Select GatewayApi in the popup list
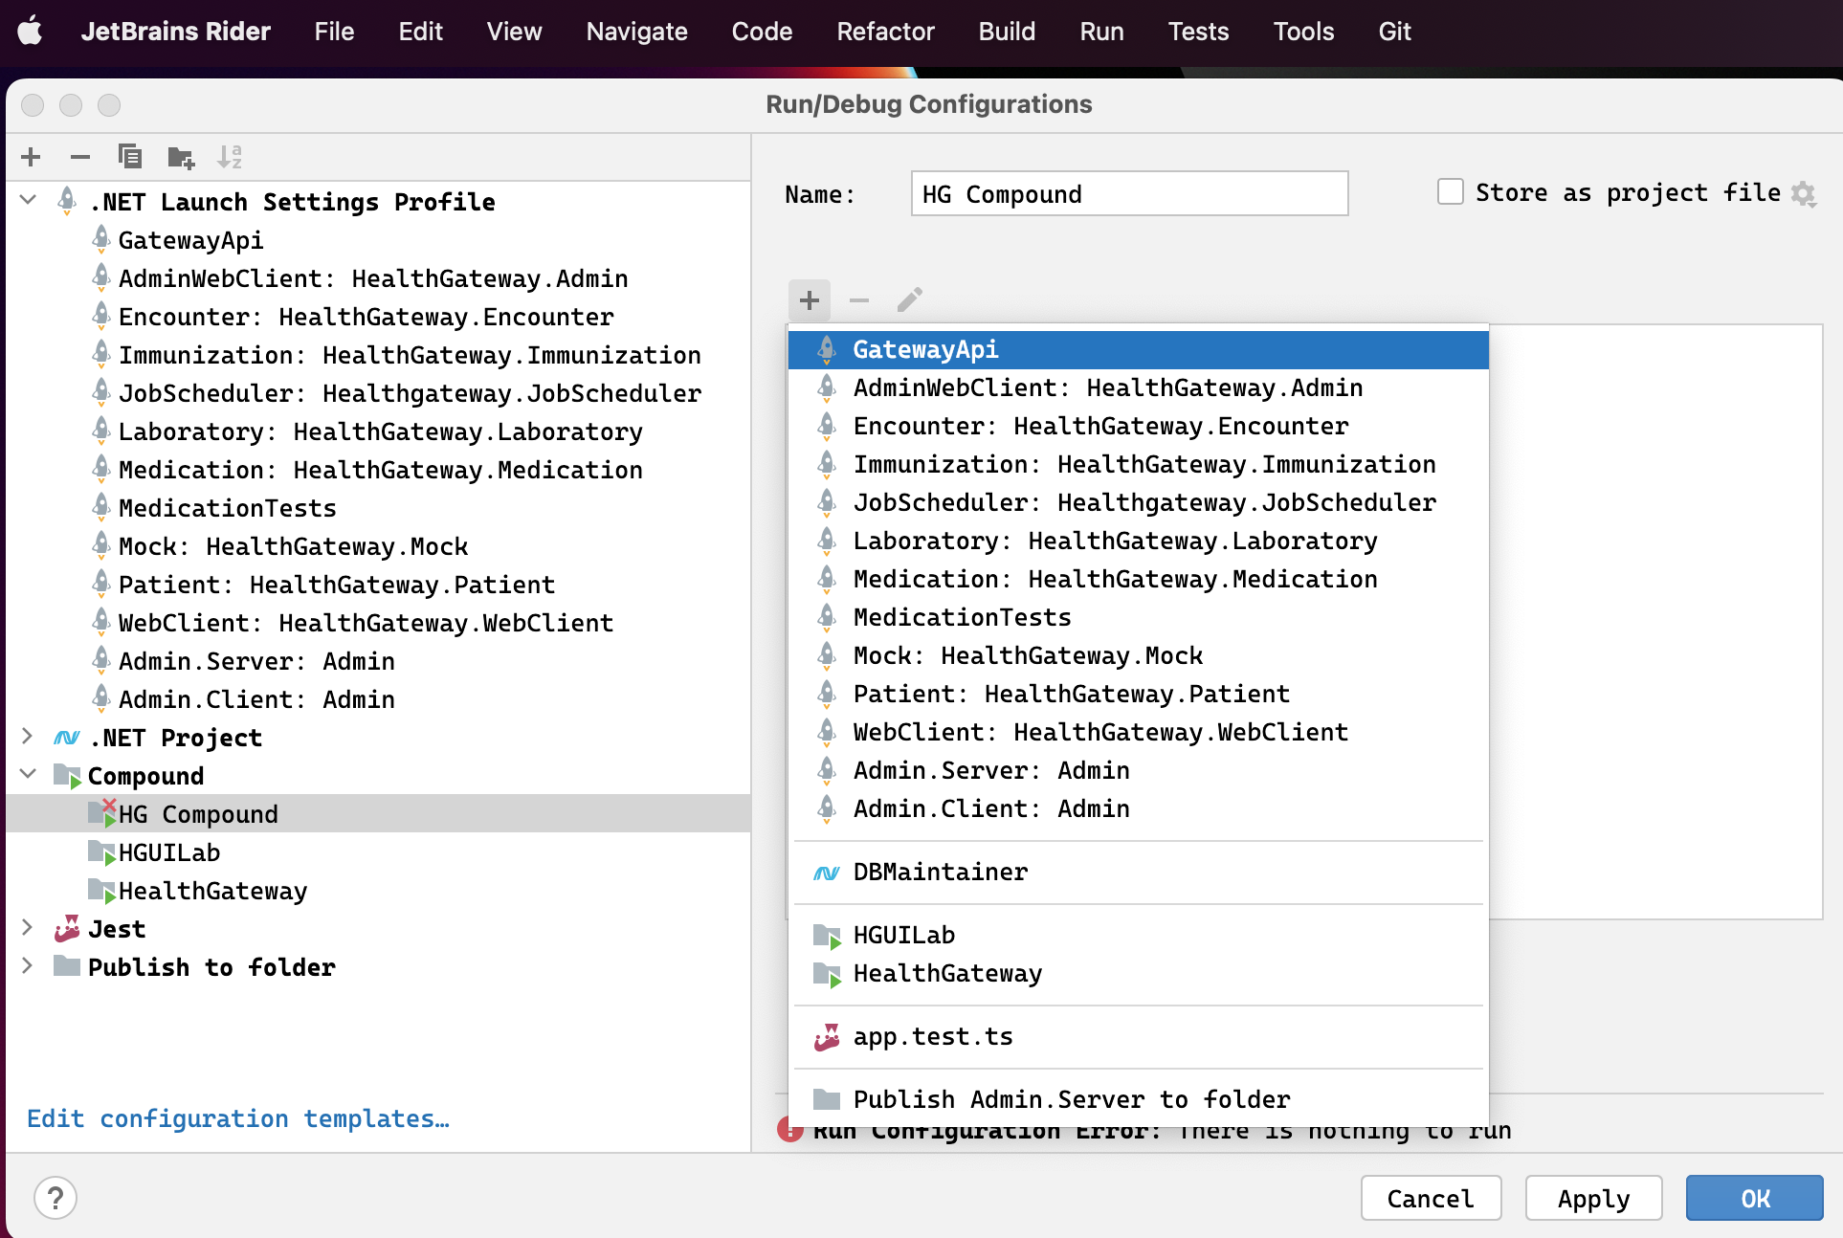The width and height of the screenshot is (1843, 1238). click(1139, 350)
